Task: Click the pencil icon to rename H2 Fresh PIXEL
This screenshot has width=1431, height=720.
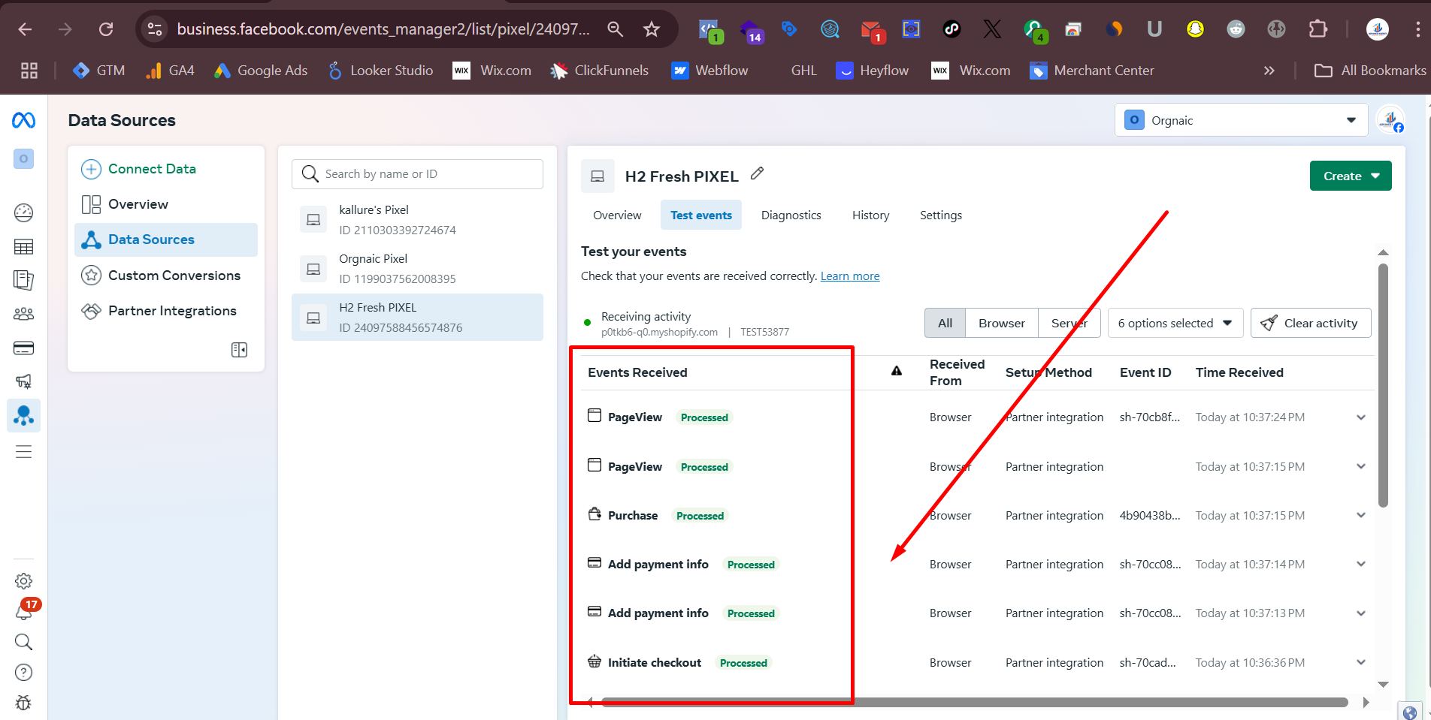Action: point(757,173)
